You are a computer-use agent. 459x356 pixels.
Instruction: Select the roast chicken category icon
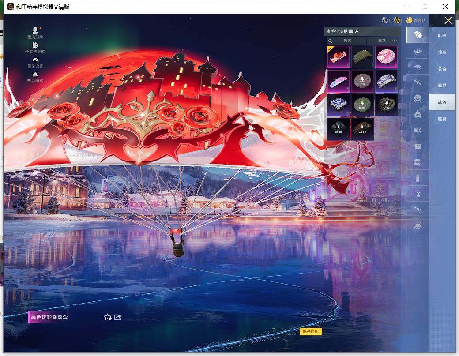(x=418, y=225)
